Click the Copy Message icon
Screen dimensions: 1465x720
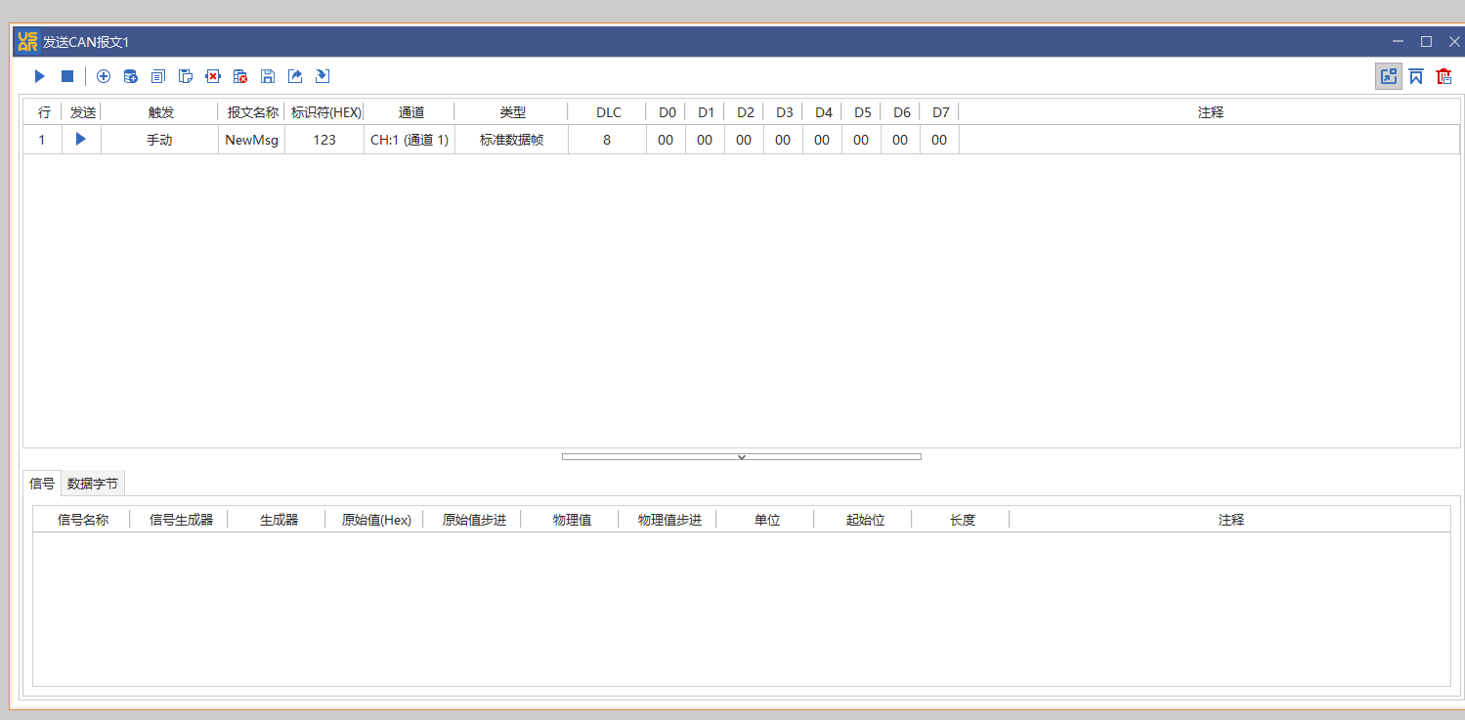click(158, 76)
